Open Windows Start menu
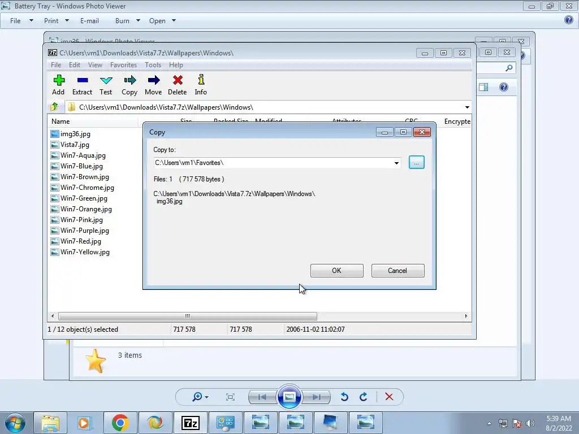The image size is (579, 434). (15, 423)
